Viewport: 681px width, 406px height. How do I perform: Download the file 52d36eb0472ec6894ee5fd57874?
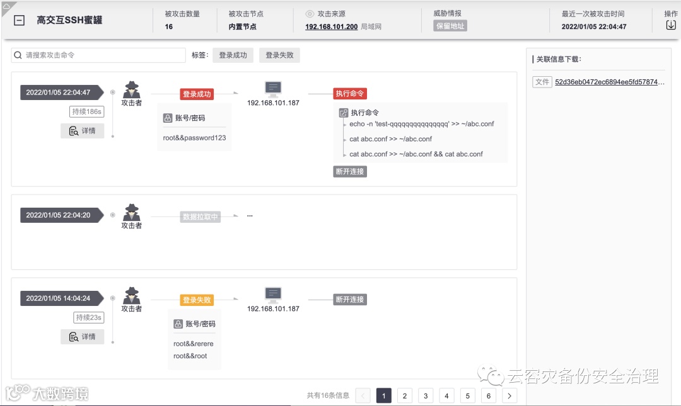point(609,82)
